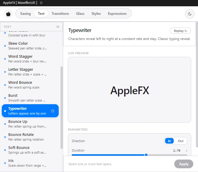
Task: Adjust the Duration slider handle
Action: 146,155
